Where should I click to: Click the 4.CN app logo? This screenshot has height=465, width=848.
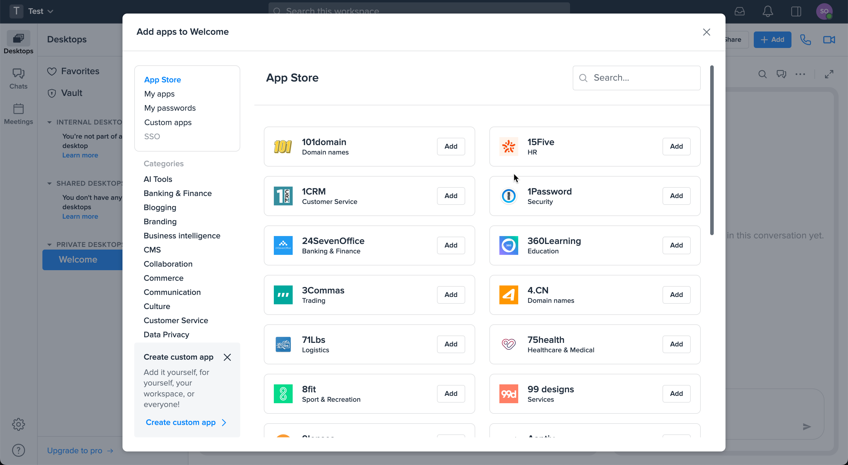509,295
